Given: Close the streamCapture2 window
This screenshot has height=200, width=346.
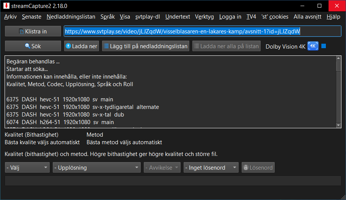Looking at the screenshot, I should click(337, 6).
